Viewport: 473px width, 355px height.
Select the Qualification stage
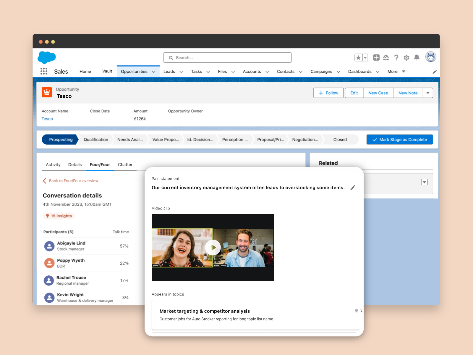[96, 140]
